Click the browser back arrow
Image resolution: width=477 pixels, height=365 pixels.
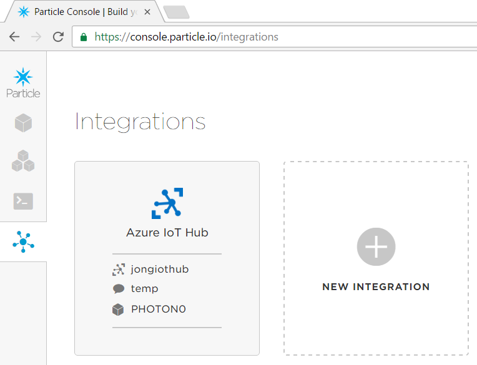14,37
